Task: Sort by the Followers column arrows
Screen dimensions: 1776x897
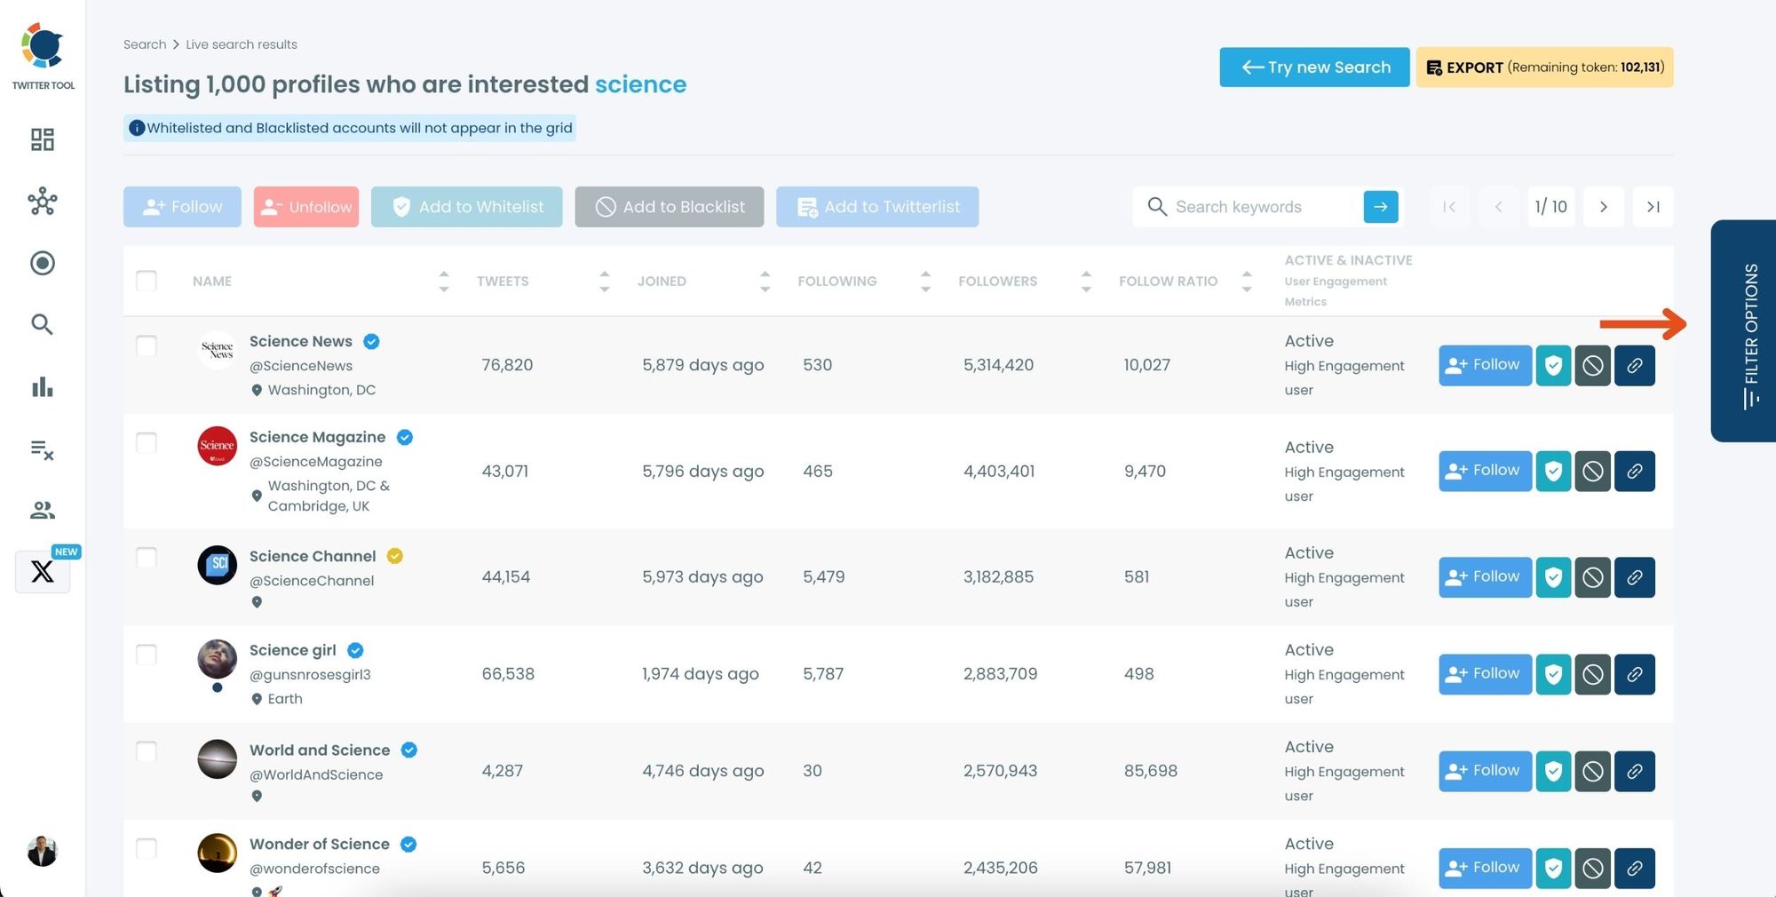Action: pos(1086,282)
